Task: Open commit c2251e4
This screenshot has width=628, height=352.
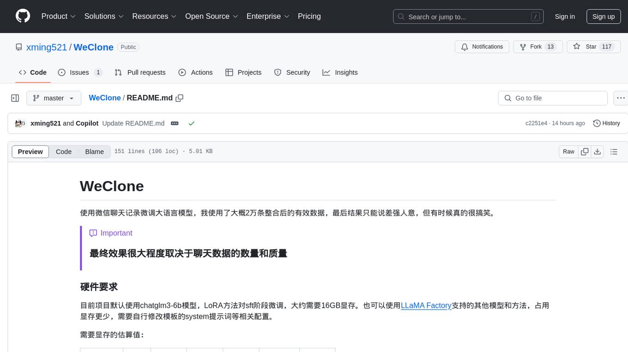Action: coord(536,123)
